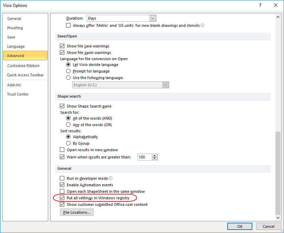Toggle Show Shape Search pane checkbox
284x233 pixels.
coord(62,106)
